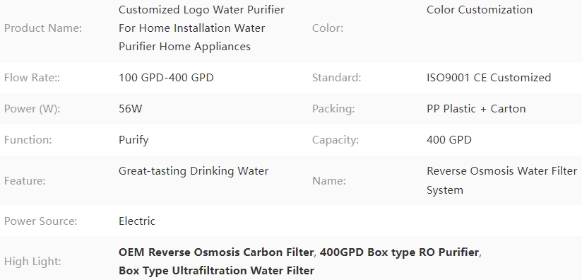Select the Packing label
The image size is (582, 280).
click(333, 109)
